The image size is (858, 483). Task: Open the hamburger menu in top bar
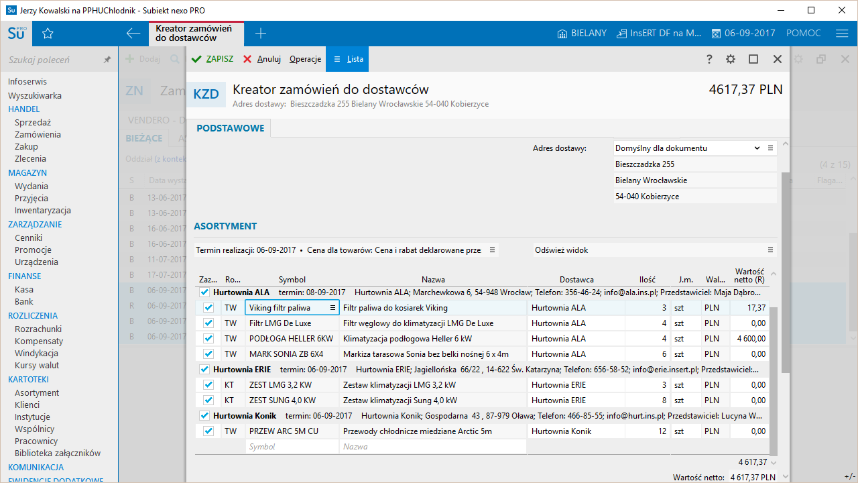pyautogui.click(x=842, y=34)
